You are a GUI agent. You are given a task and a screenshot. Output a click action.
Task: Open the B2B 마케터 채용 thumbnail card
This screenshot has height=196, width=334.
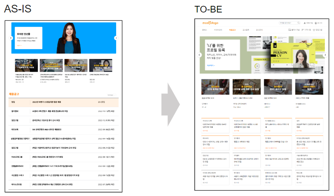213,87
